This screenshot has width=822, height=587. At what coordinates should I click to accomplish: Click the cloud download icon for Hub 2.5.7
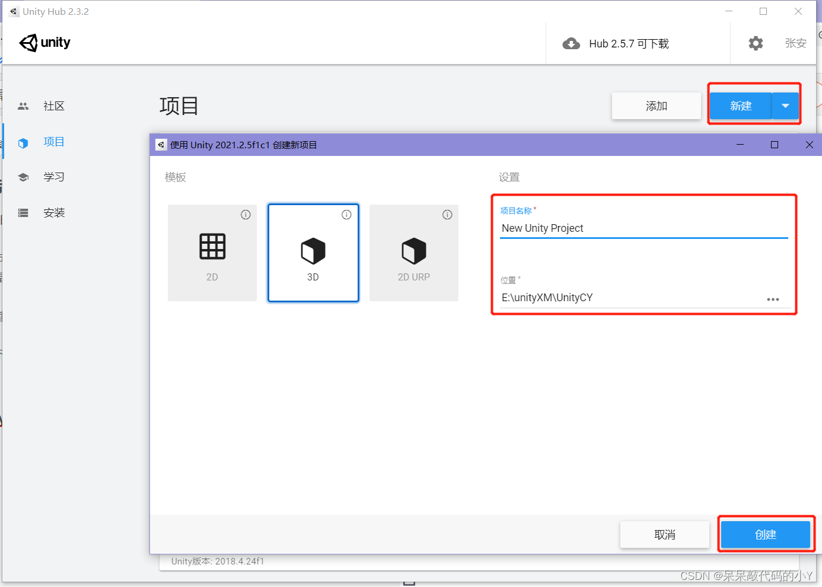571,43
